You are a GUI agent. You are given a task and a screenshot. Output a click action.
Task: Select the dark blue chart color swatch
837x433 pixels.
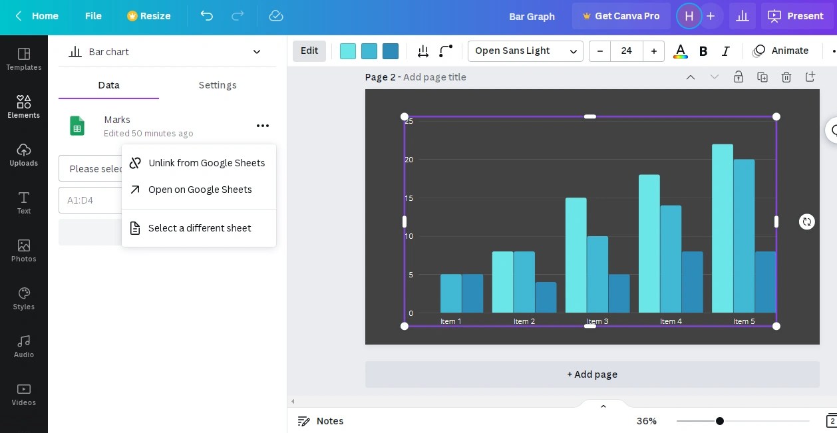coord(391,51)
